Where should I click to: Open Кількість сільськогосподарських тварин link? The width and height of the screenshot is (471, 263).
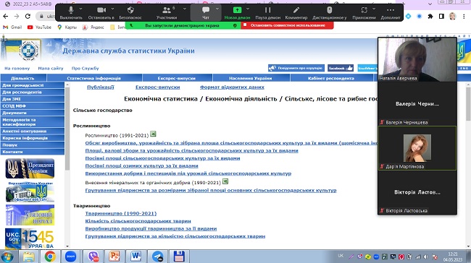click(138, 221)
